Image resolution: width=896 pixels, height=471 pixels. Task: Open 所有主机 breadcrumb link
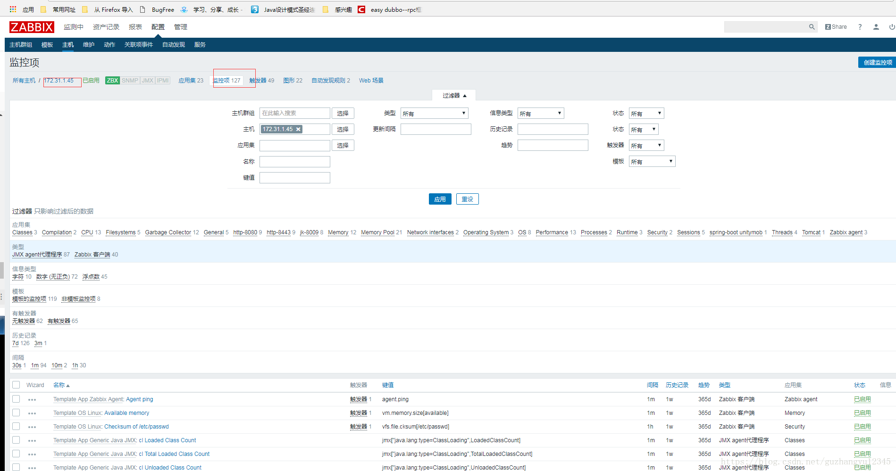coord(24,81)
